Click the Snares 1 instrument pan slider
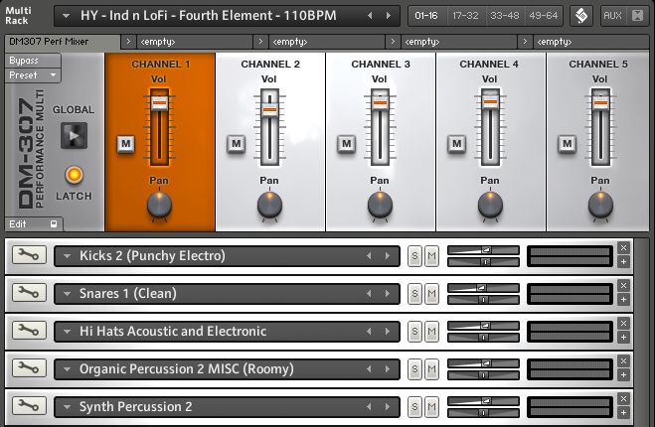The height and width of the screenshot is (427, 655). pyautogui.click(x=483, y=300)
